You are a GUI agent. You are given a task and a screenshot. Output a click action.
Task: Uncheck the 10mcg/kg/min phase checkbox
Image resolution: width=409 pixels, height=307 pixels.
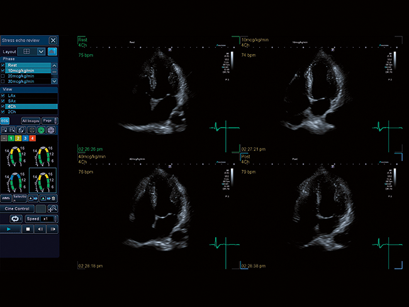(3, 70)
